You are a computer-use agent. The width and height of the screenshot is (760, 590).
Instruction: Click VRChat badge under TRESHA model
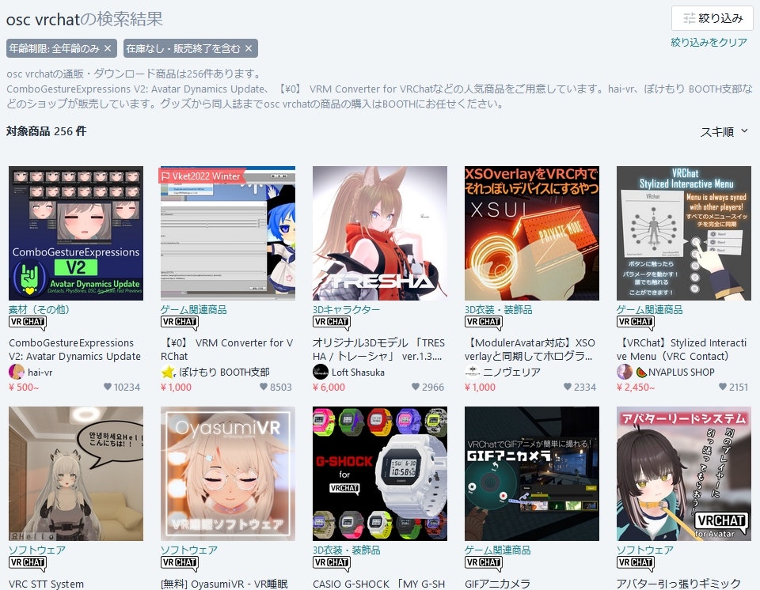(332, 322)
